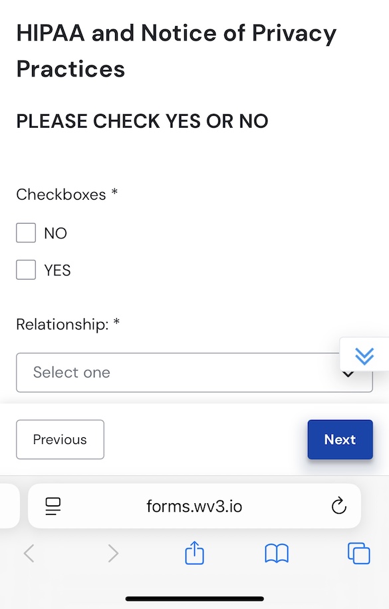Viewport: 389px width, 609px height.
Task: Tap the Safari share icon
Action: [194, 552]
